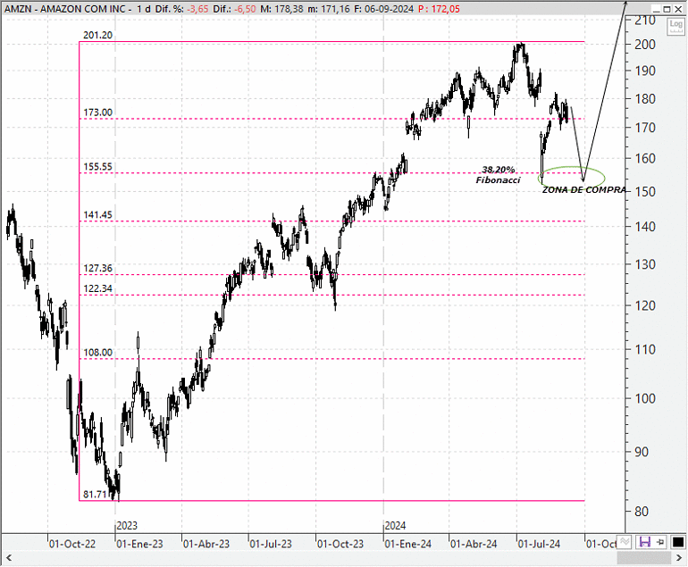
Task: Click the 200 price axis label
Action: pyautogui.click(x=645, y=45)
